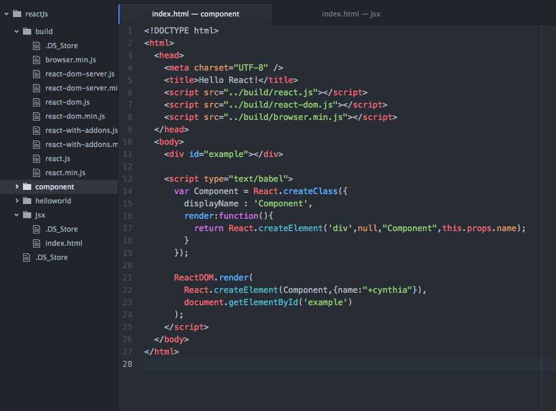Image resolution: width=556 pixels, height=411 pixels.
Task: Collapse the jsx folder chevron
Action: point(16,215)
